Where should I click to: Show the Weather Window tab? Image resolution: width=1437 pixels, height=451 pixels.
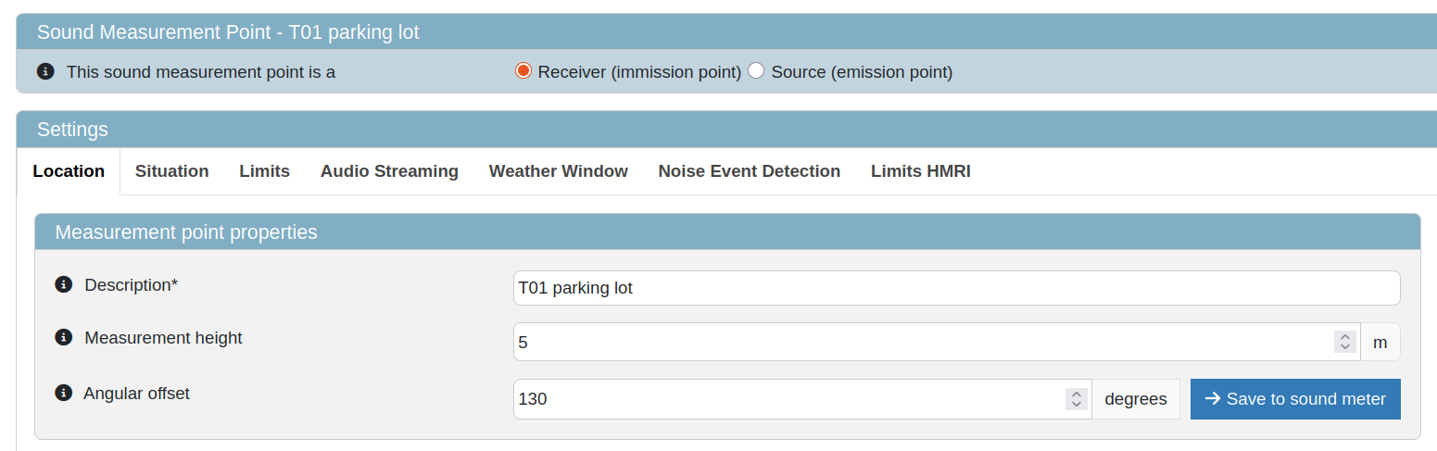point(558,171)
